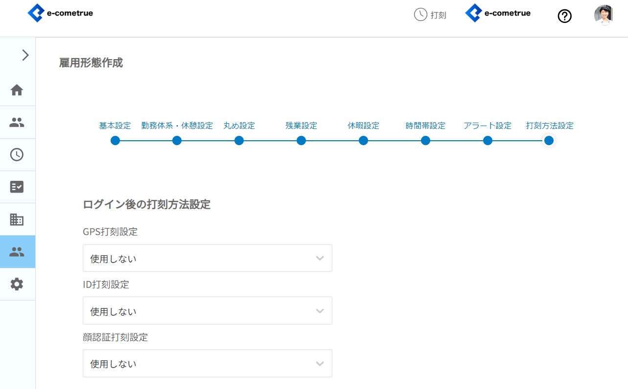The image size is (628, 389).
Task: Select the checklist icon in the sidebar
Action: click(17, 187)
